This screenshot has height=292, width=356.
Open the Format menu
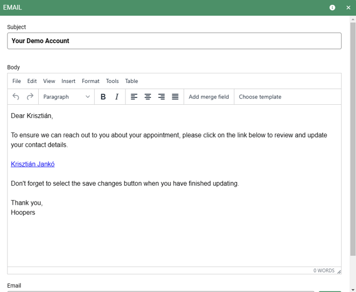click(90, 81)
